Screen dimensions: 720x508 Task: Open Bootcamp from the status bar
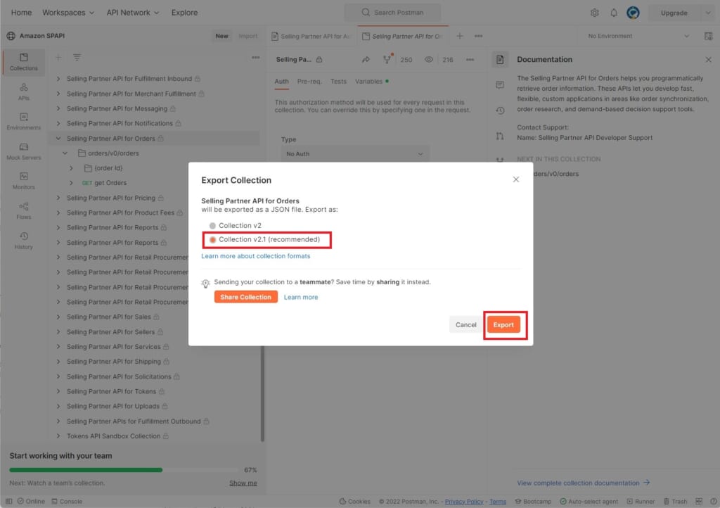click(x=534, y=501)
